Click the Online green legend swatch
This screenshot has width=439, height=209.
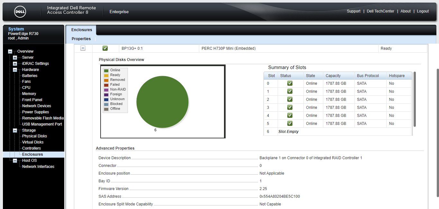pyautogui.click(x=106, y=70)
